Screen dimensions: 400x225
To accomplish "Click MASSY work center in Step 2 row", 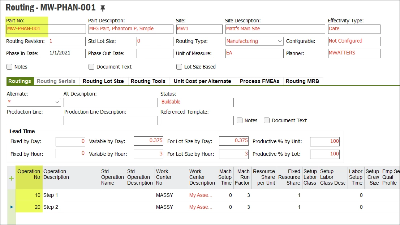I will pos(171,207).
